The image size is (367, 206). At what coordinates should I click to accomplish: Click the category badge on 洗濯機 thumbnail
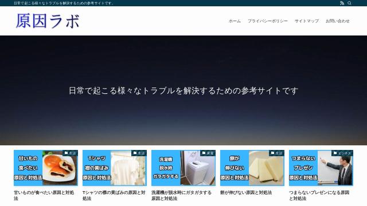(208, 153)
